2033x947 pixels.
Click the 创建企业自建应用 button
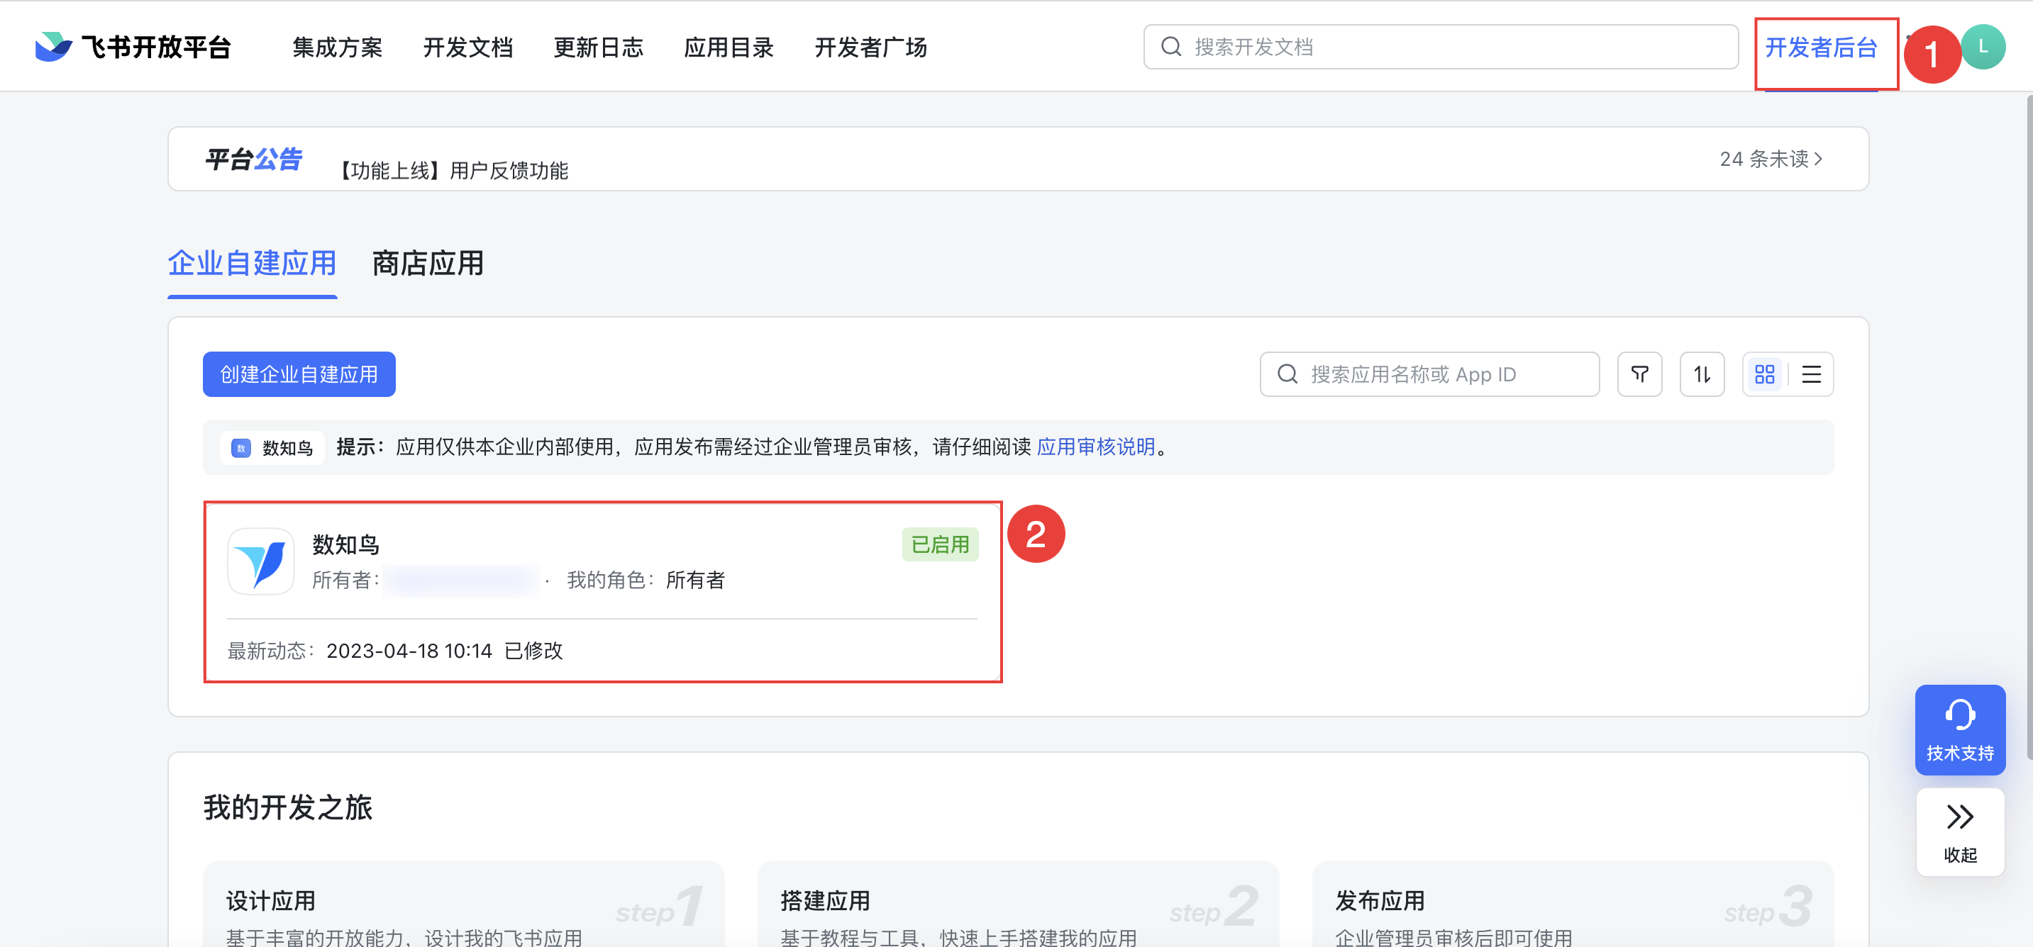coord(299,374)
